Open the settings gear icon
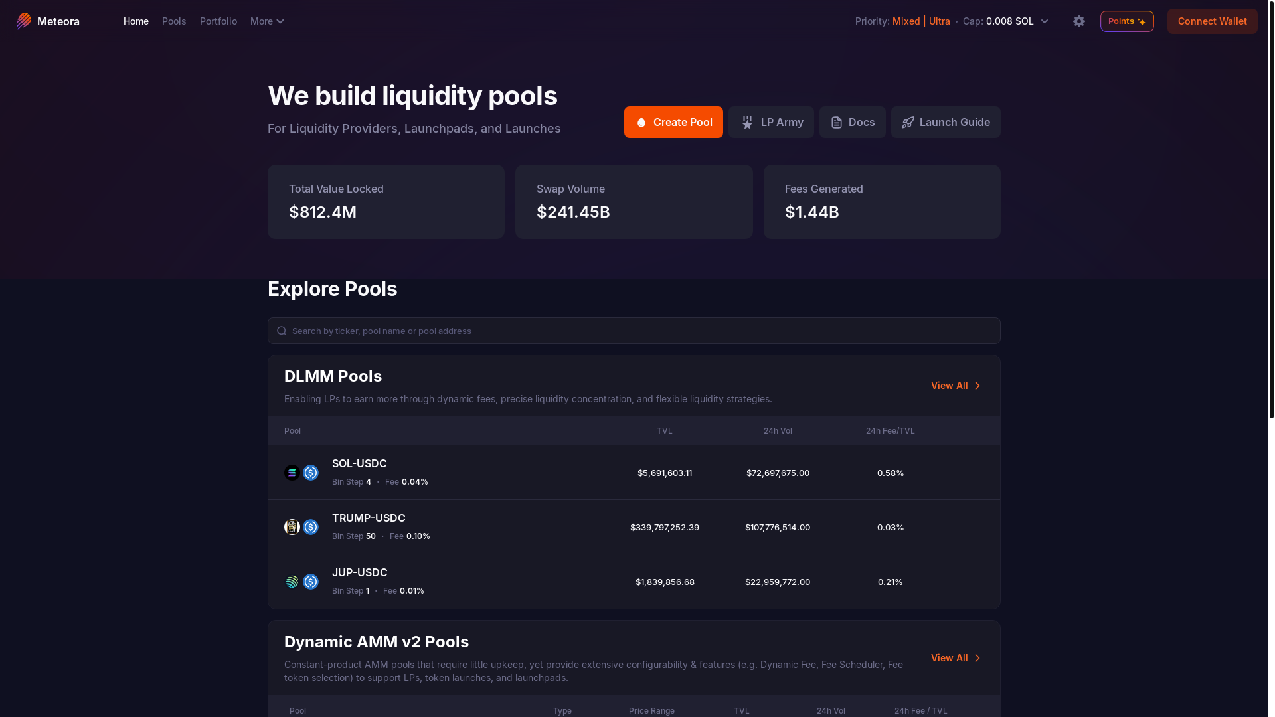 pos(1079,21)
